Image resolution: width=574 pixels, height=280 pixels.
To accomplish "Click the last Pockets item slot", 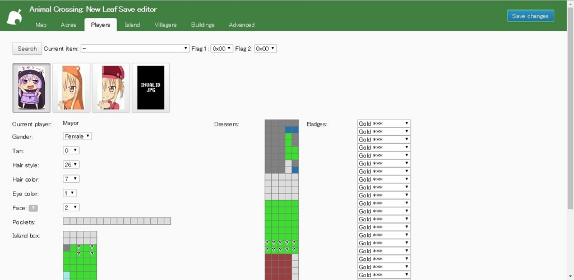I will [x=167, y=221].
